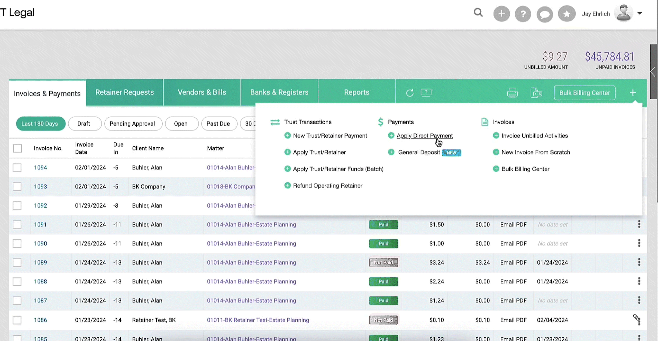Select the checkbox beside invoice 1093
Viewport: 658px width, 341px height.
click(17, 187)
